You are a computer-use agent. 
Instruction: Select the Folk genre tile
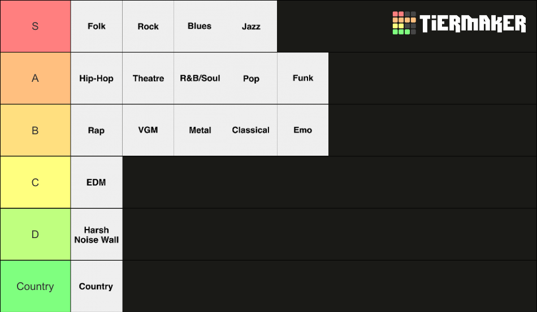pyautogui.click(x=97, y=27)
